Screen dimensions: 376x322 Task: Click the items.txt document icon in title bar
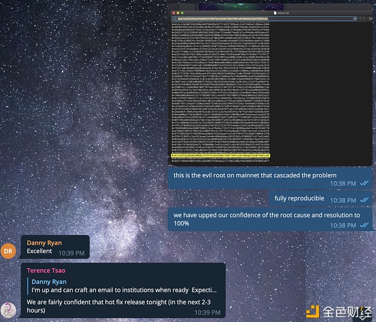click(x=275, y=13)
